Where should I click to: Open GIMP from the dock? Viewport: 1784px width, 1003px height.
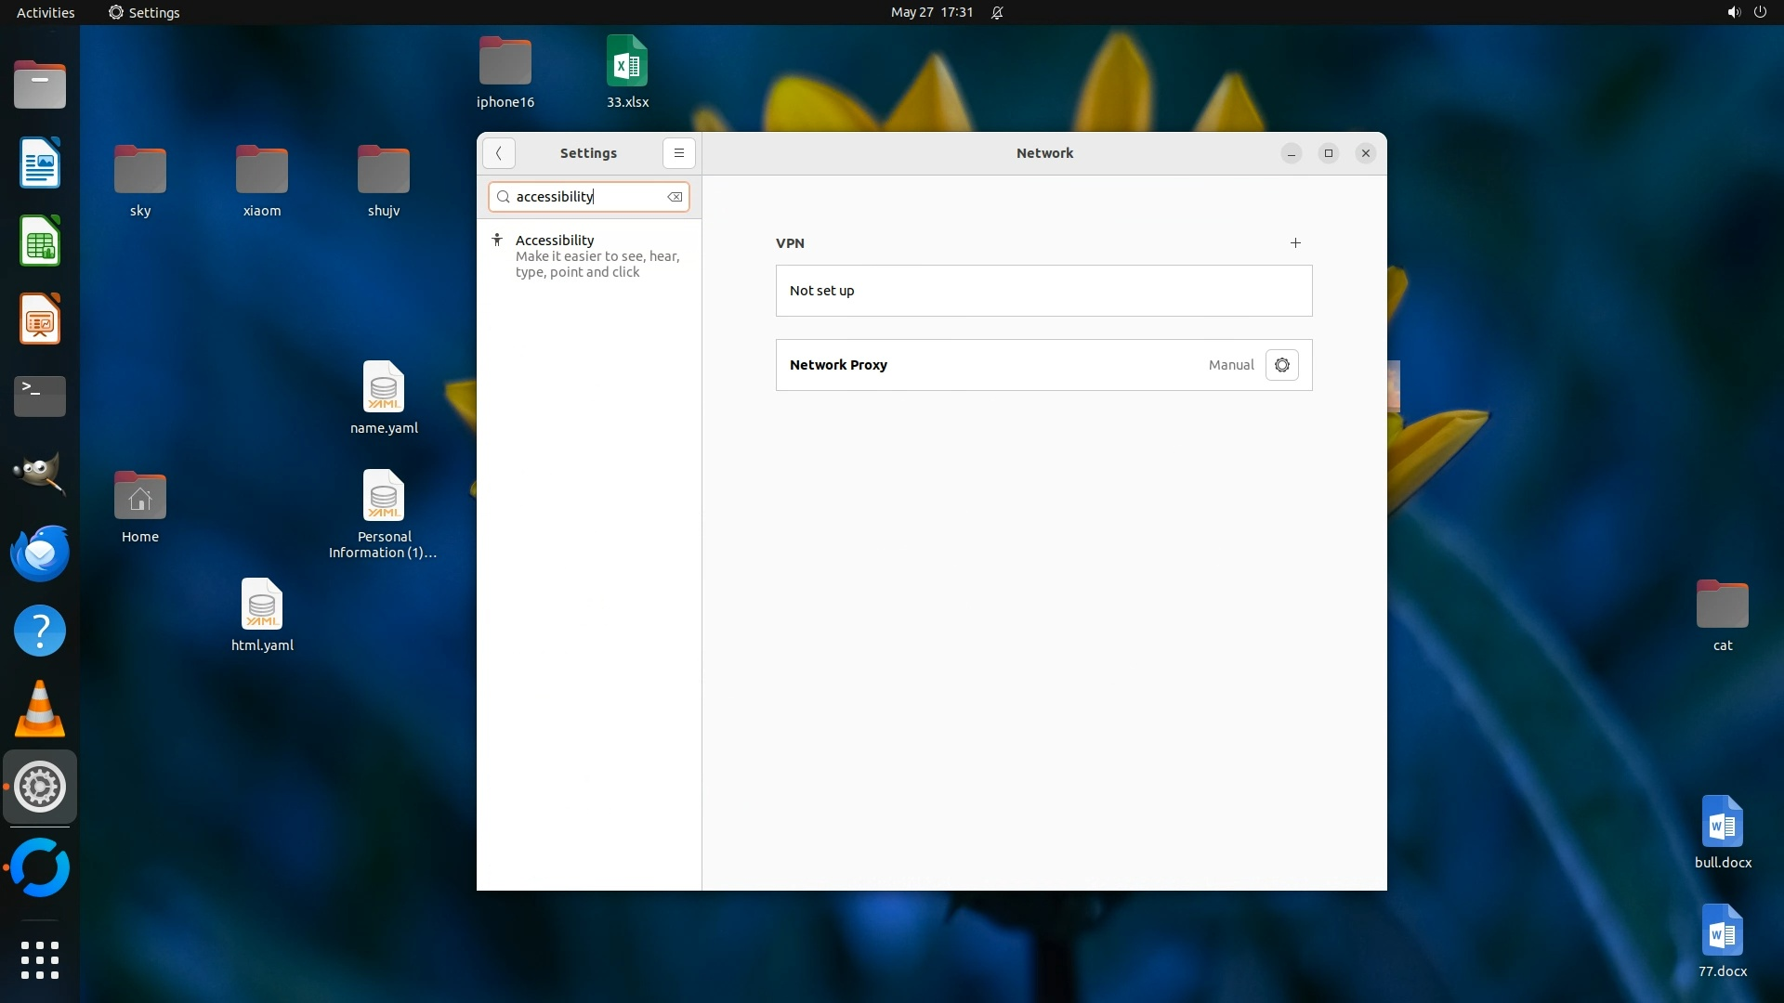point(40,475)
